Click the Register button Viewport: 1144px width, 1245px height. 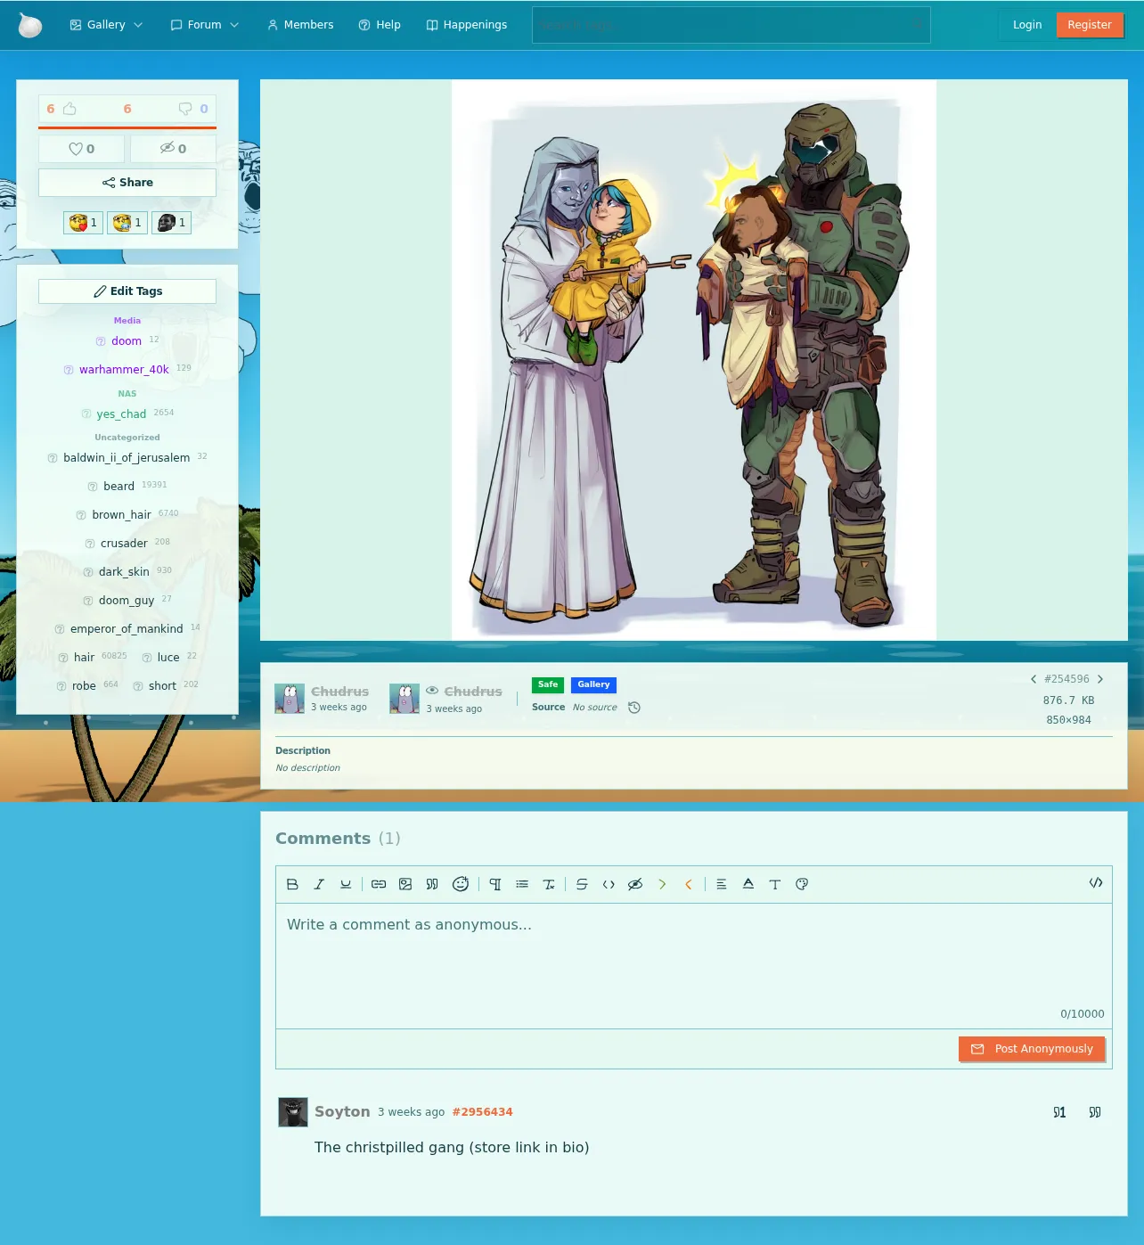pos(1090,25)
